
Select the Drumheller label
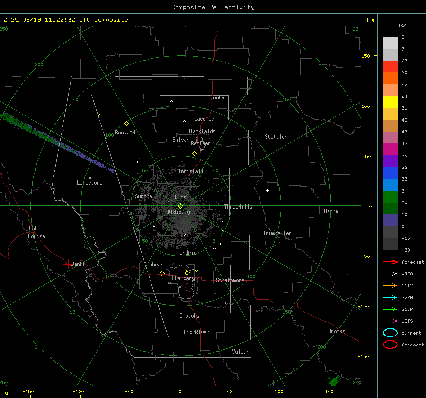point(277,233)
